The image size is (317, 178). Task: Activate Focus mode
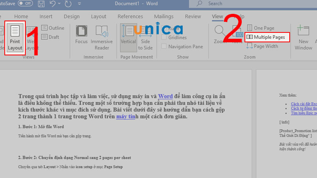pos(82,35)
